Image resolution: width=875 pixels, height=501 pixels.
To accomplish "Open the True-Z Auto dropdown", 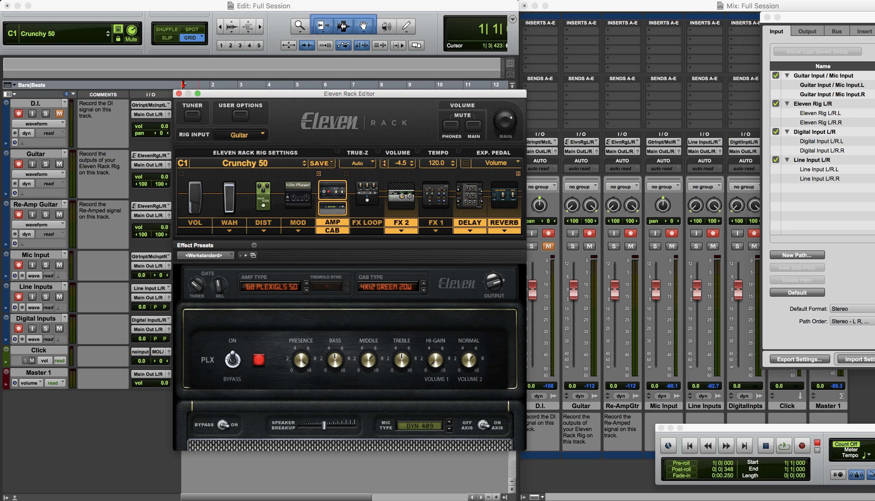I will pyautogui.click(x=357, y=163).
